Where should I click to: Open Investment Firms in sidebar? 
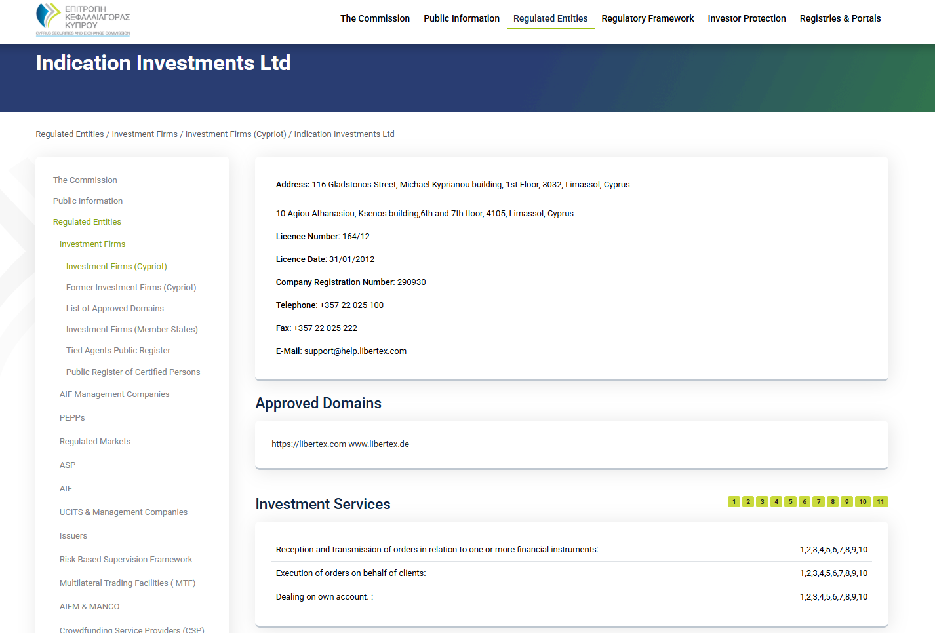[92, 244]
